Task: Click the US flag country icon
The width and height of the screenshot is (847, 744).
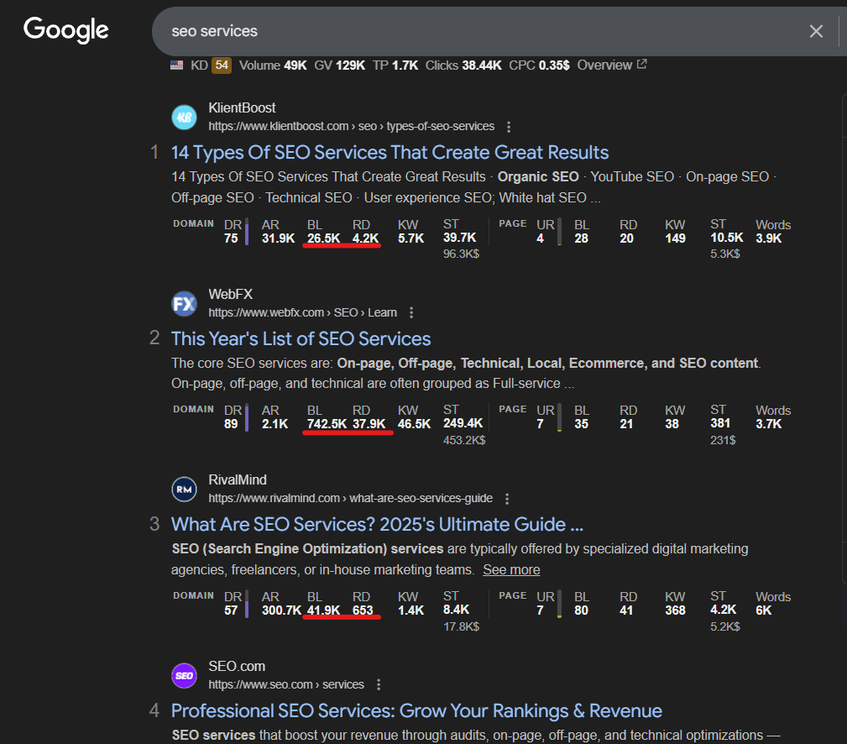Action: pos(176,65)
